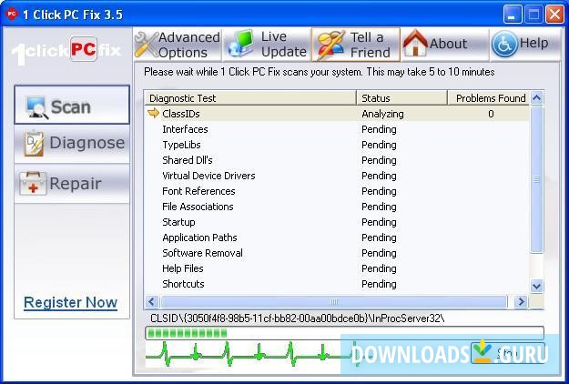
Task: Select the Startup row
Action: [336, 222]
